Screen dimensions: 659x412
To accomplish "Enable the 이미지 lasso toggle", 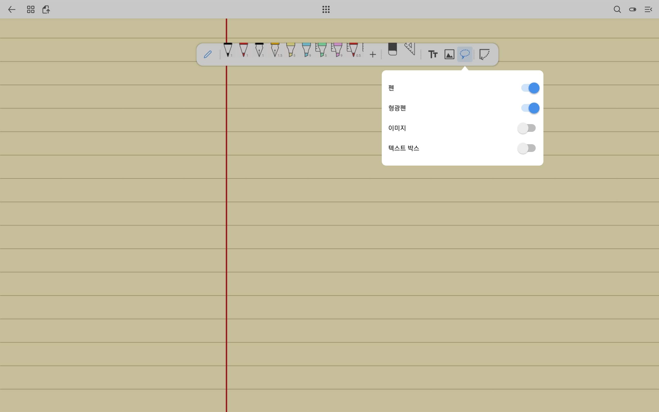I will click(527, 128).
